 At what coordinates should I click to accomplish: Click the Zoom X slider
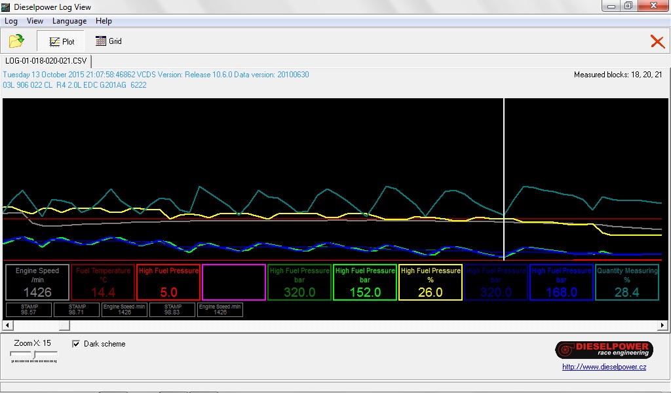click(34, 355)
